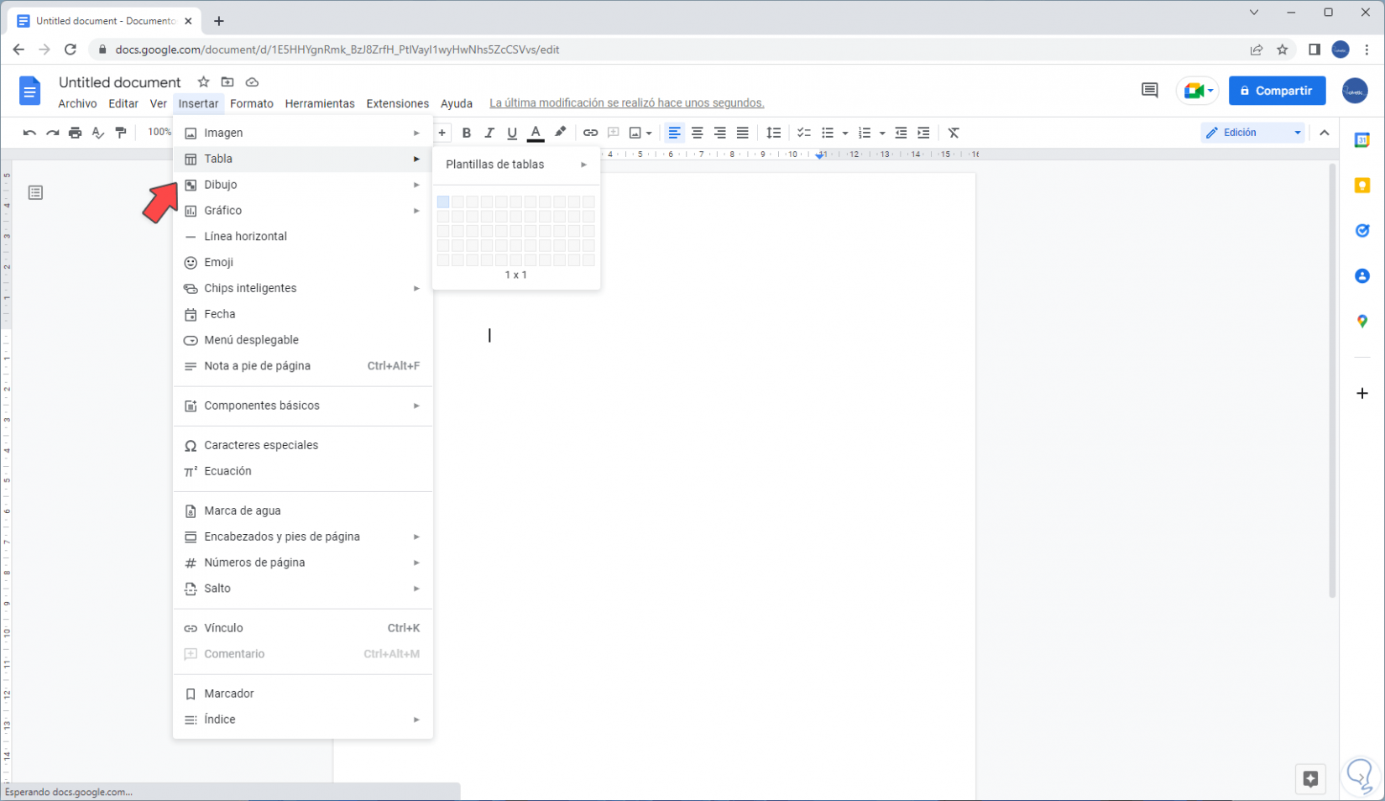Click the Bulleted list icon

(x=828, y=133)
